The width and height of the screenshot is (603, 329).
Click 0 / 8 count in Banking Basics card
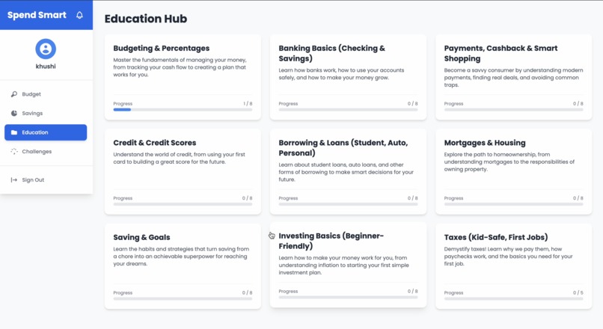(x=413, y=104)
